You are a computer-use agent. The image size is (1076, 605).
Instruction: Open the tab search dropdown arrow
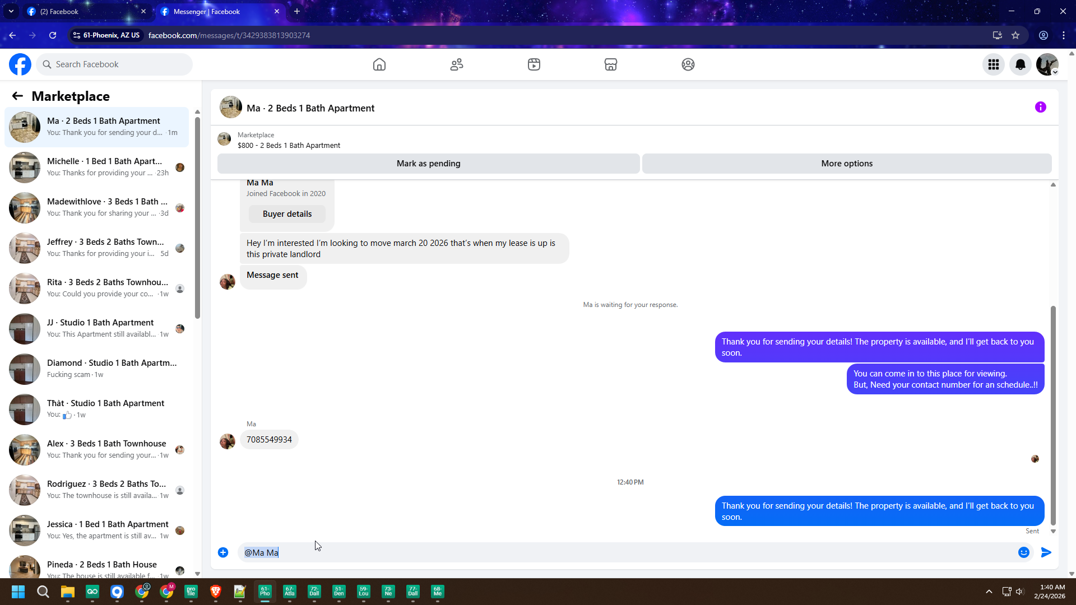tap(11, 11)
